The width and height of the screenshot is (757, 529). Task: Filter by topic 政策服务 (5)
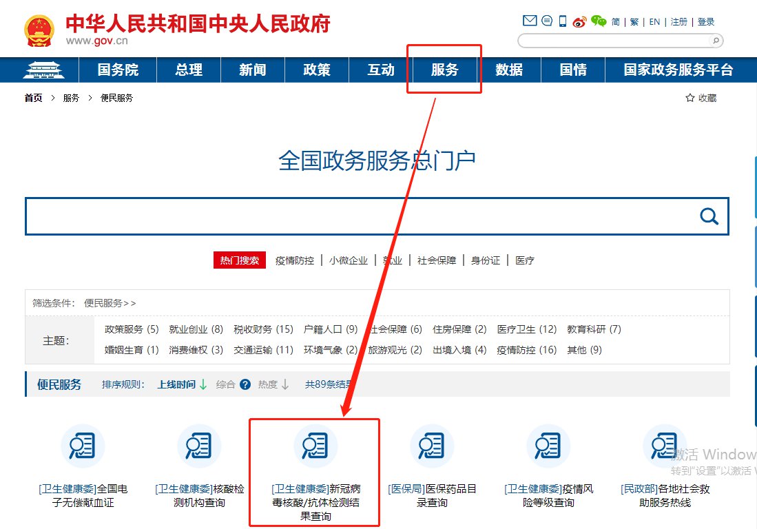click(132, 329)
